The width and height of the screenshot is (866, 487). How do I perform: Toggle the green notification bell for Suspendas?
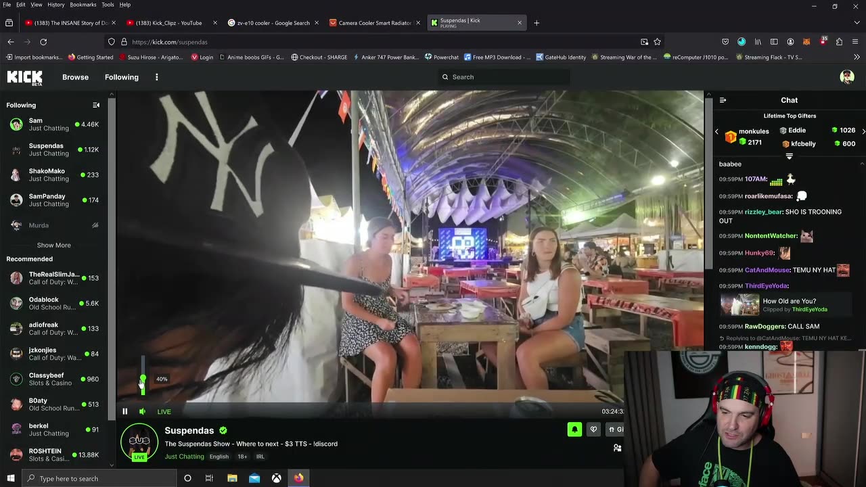pyautogui.click(x=574, y=429)
